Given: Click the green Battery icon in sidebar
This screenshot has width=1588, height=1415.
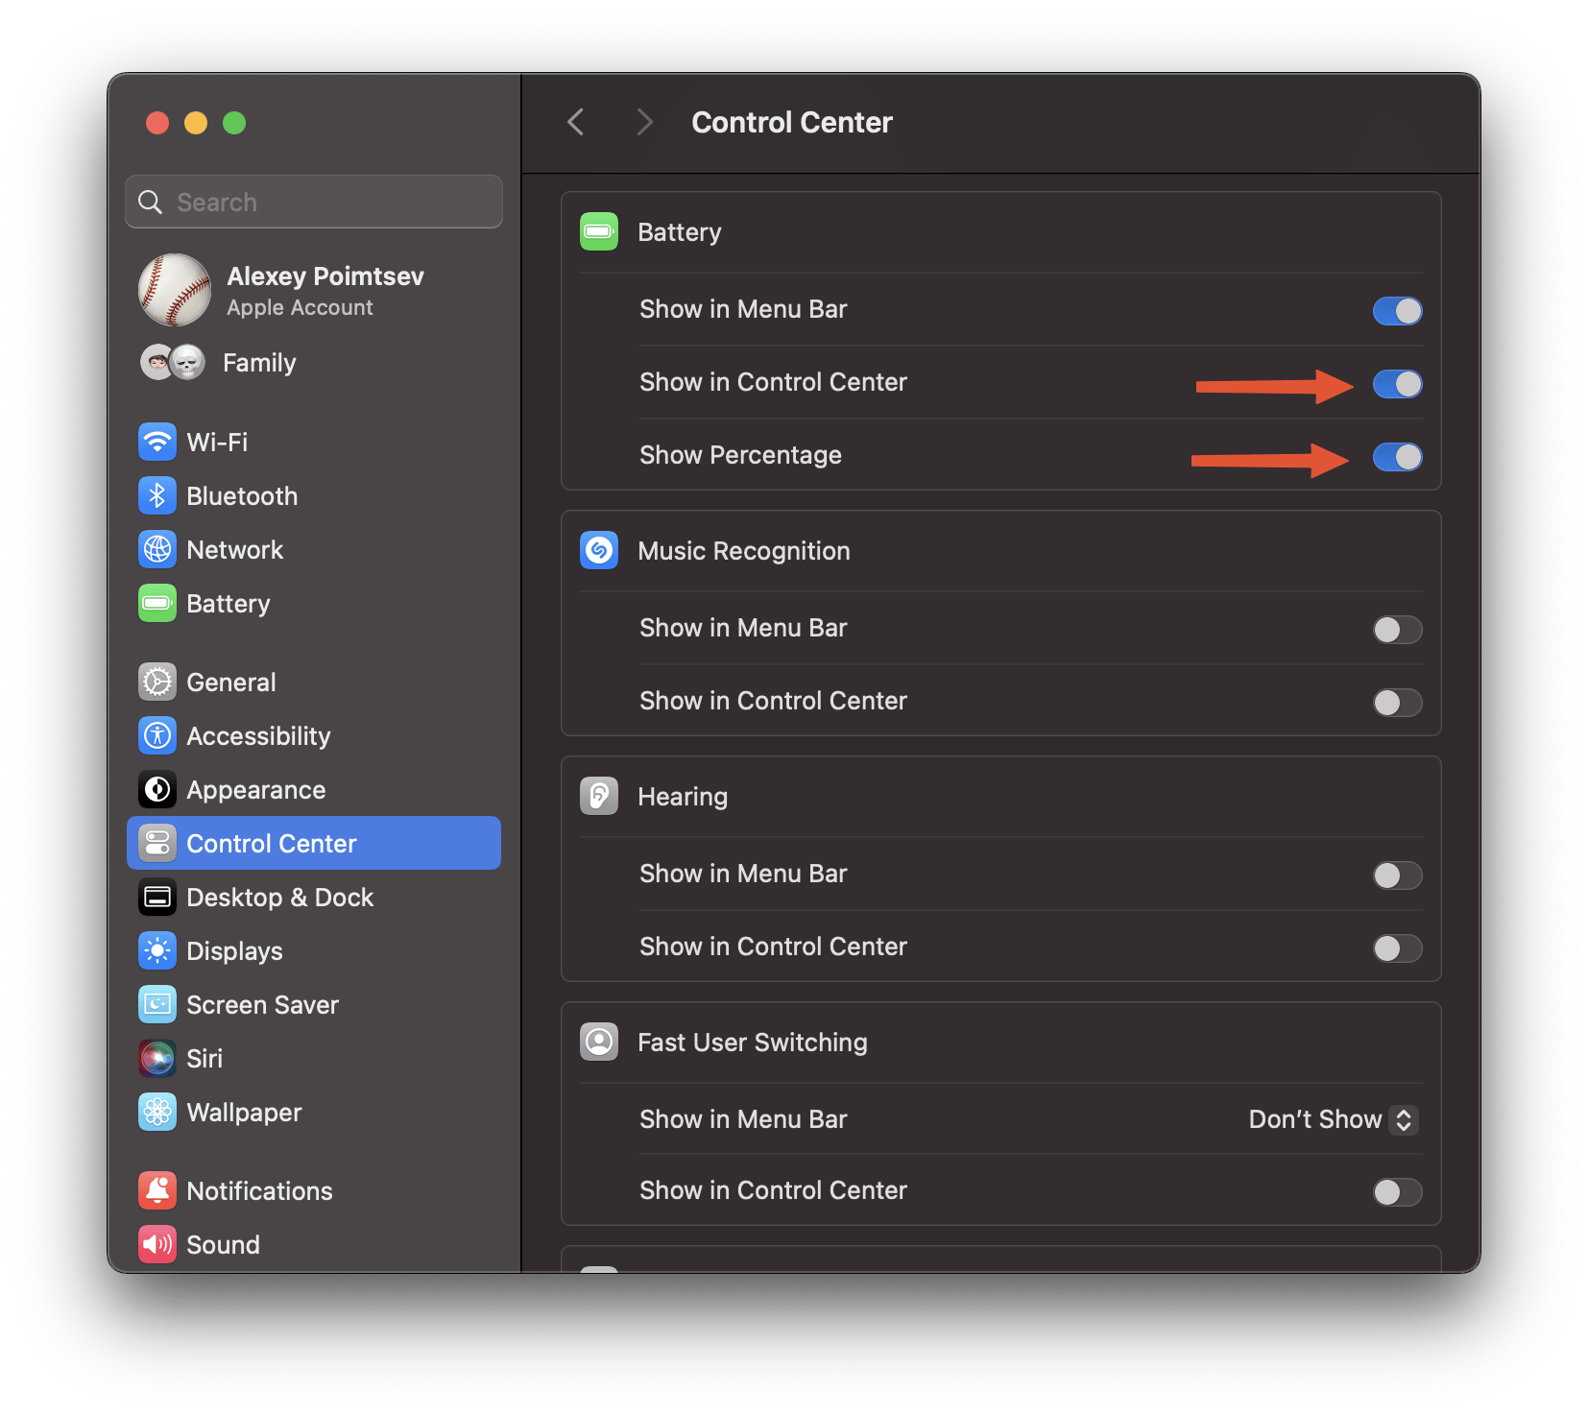Looking at the screenshot, I should click(156, 603).
